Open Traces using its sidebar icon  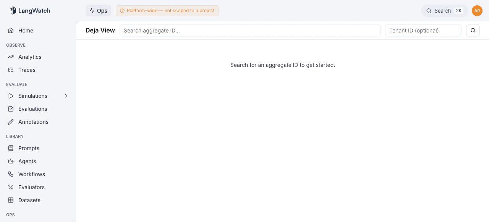click(11, 70)
